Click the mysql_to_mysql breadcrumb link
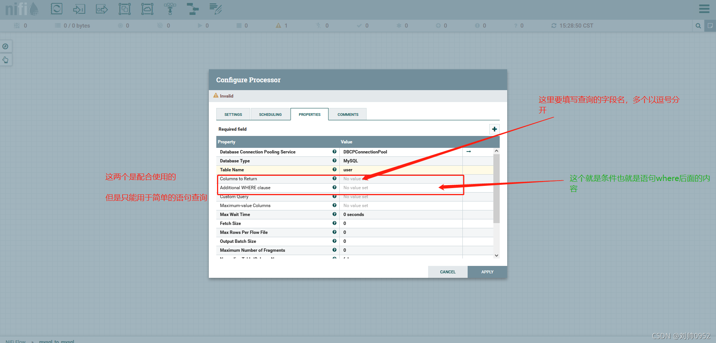 (x=57, y=341)
